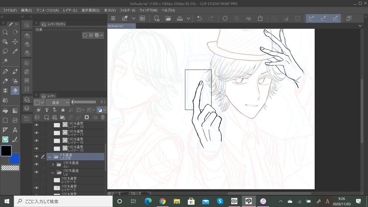Click the Undo arrow in the command bar
The height and width of the screenshot is (207, 368).
coord(199,18)
